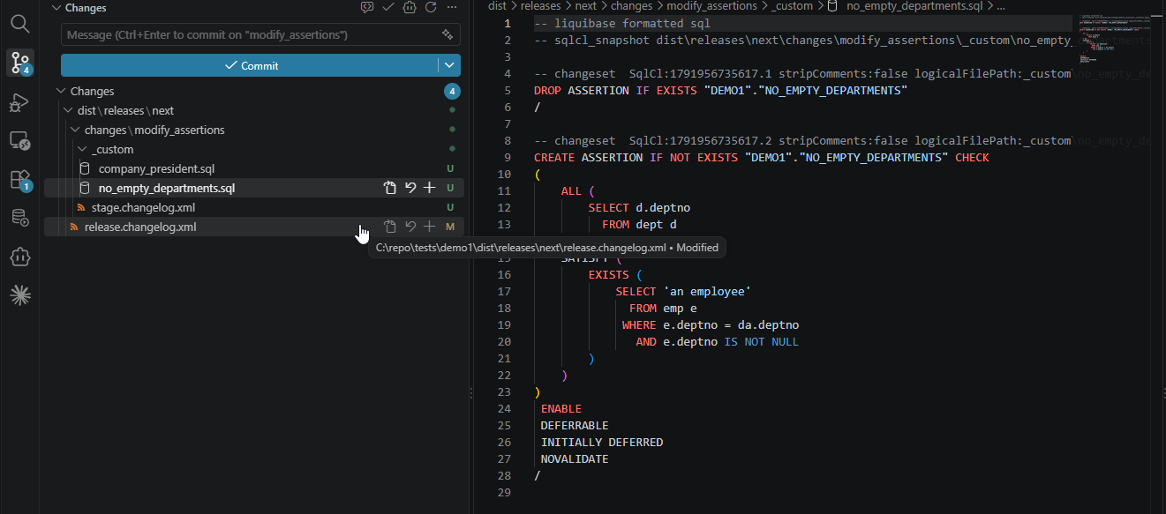Open the Search view in activity bar
This screenshot has height=514, width=1166.
pyautogui.click(x=19, y=23)
